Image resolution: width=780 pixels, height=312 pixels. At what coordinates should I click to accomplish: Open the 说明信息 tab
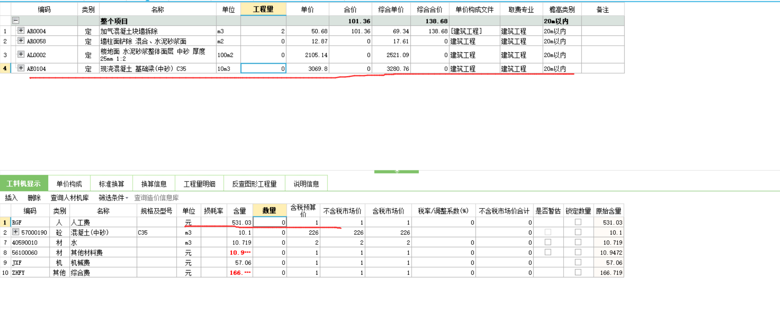(x=306, y=183)
